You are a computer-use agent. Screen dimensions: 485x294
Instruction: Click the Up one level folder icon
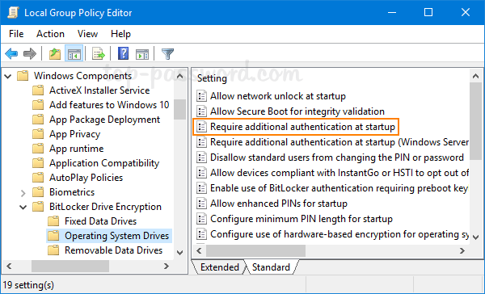pos(55,54)
